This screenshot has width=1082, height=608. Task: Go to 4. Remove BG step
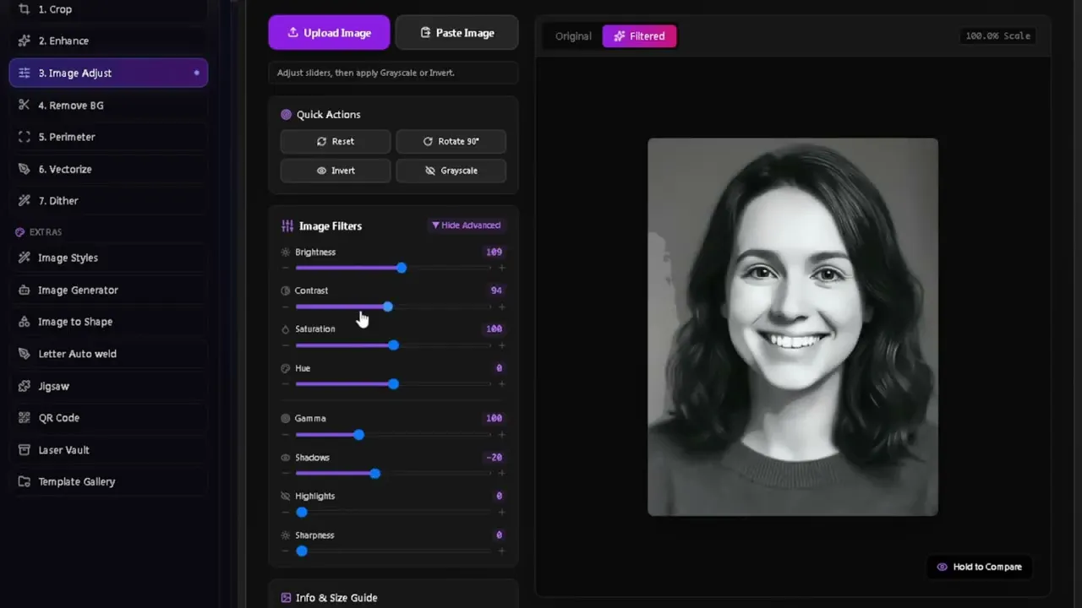point(108,105)
